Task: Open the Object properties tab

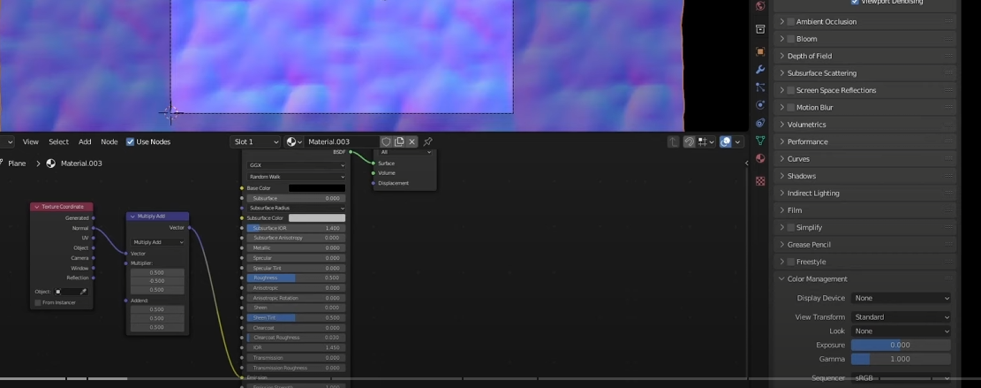Action: pos(760,51)
